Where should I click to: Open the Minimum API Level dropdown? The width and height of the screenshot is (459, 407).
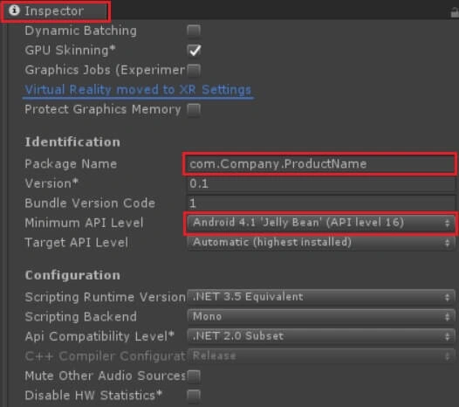321,223
